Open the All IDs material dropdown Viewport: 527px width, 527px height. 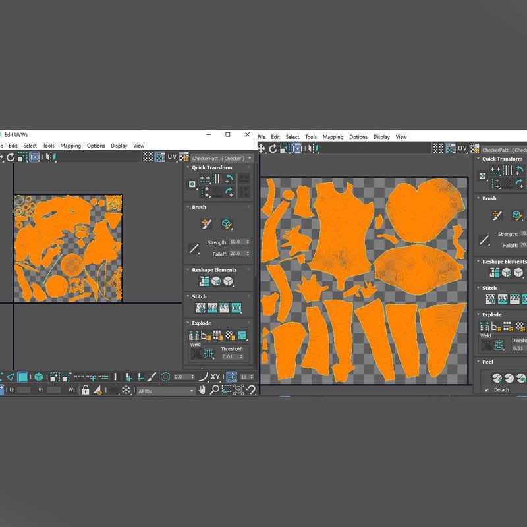pos(166,391)
